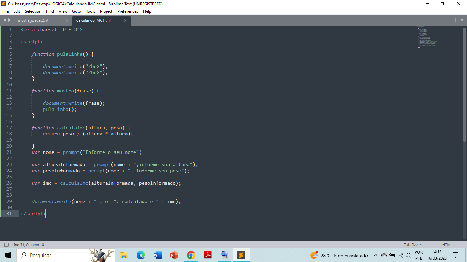Viewport: 467px width, 262px height.
Task: Go to next tab with right arrow
Action: pos(9,20)
